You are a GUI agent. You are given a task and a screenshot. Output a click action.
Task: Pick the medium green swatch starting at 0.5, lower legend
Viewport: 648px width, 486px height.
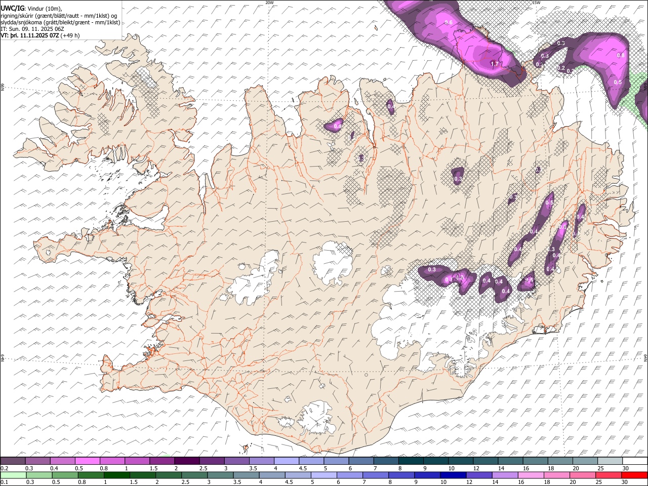[x=65, y=475]
